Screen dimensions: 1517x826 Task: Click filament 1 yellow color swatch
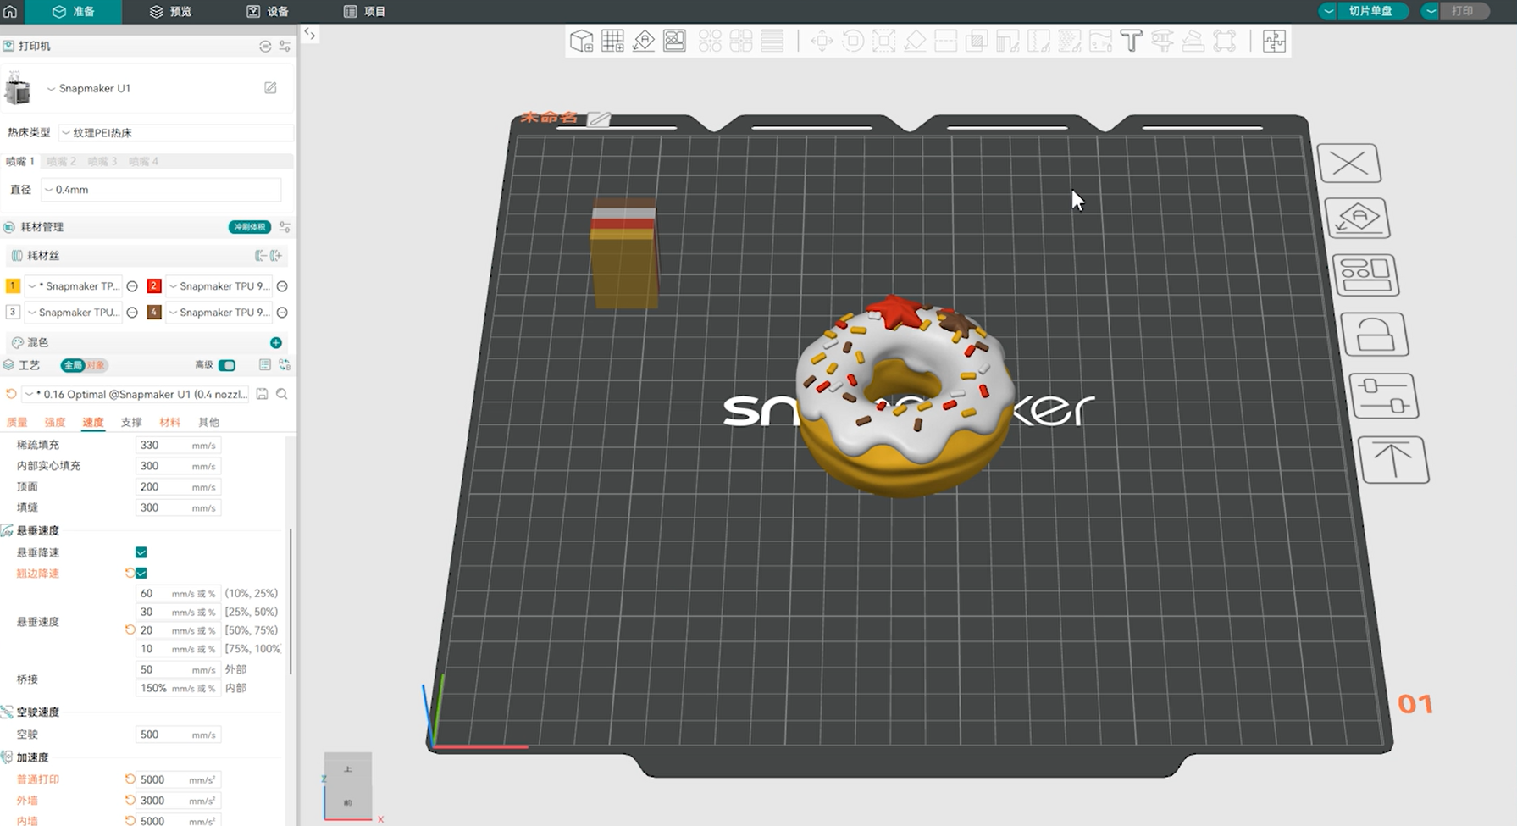coord(13,286)
